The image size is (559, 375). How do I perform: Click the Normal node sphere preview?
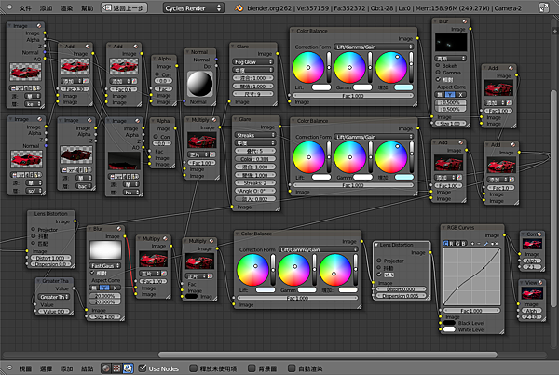click(x=199, y=84)
